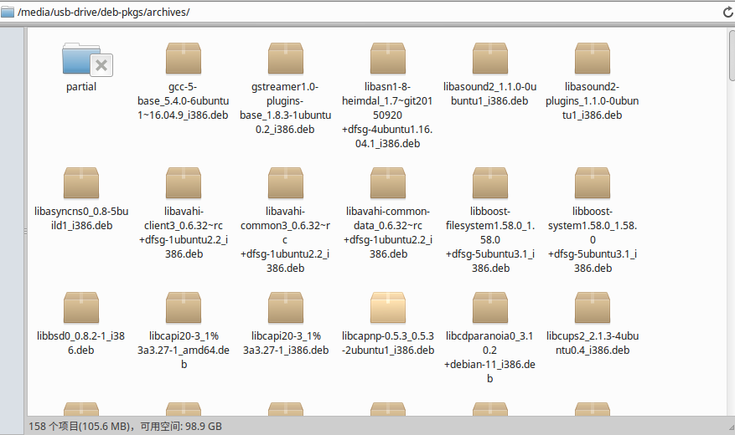Select the libavahi-common3 package icon
This screenshot has height=435, width=735.
(286, 183)
